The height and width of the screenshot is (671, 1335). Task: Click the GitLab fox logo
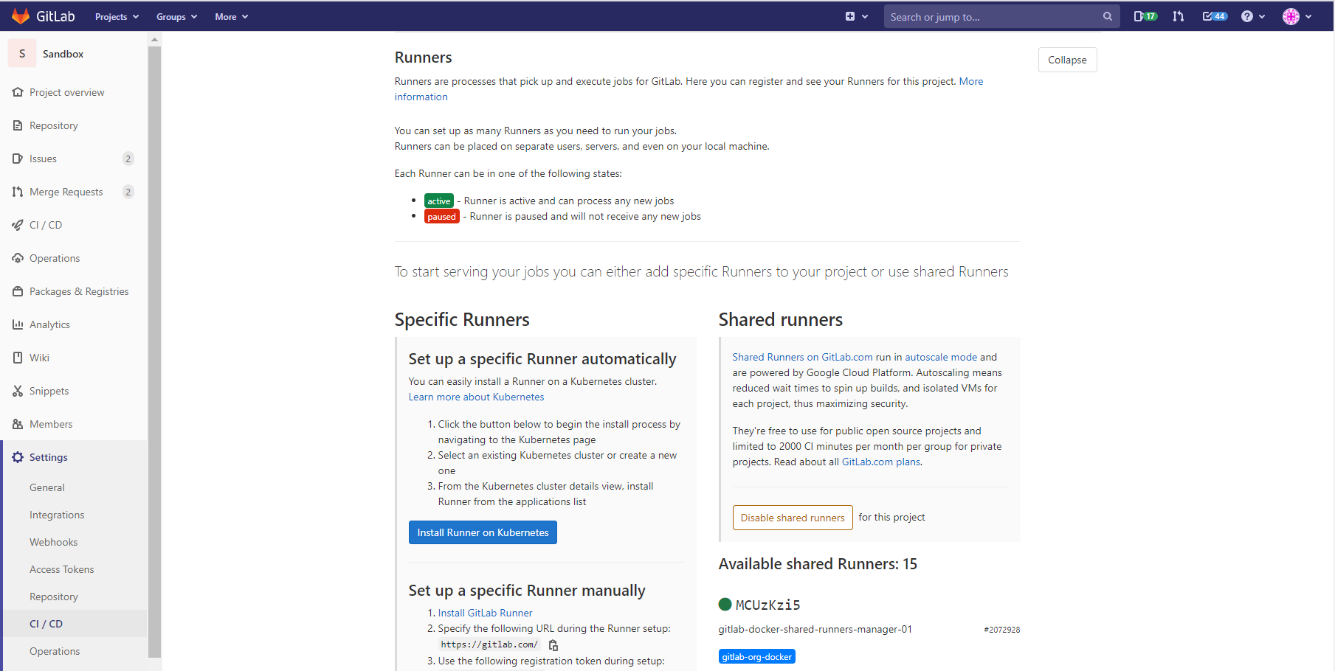click(x=21, y=16)
